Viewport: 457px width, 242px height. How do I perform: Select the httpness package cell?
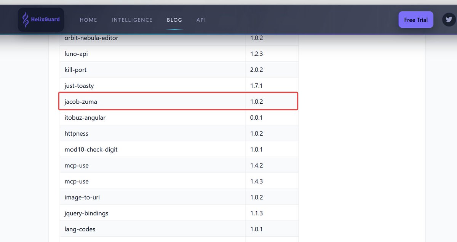click(152, 134)
